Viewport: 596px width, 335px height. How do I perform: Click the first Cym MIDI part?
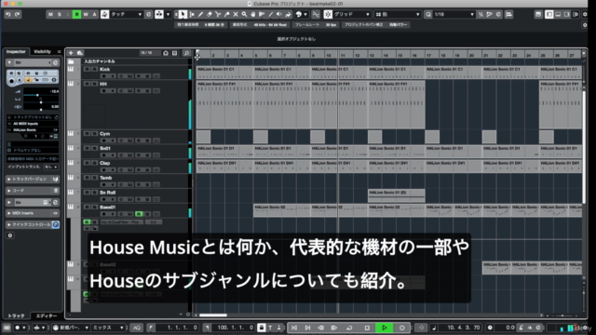click(203, 137)
